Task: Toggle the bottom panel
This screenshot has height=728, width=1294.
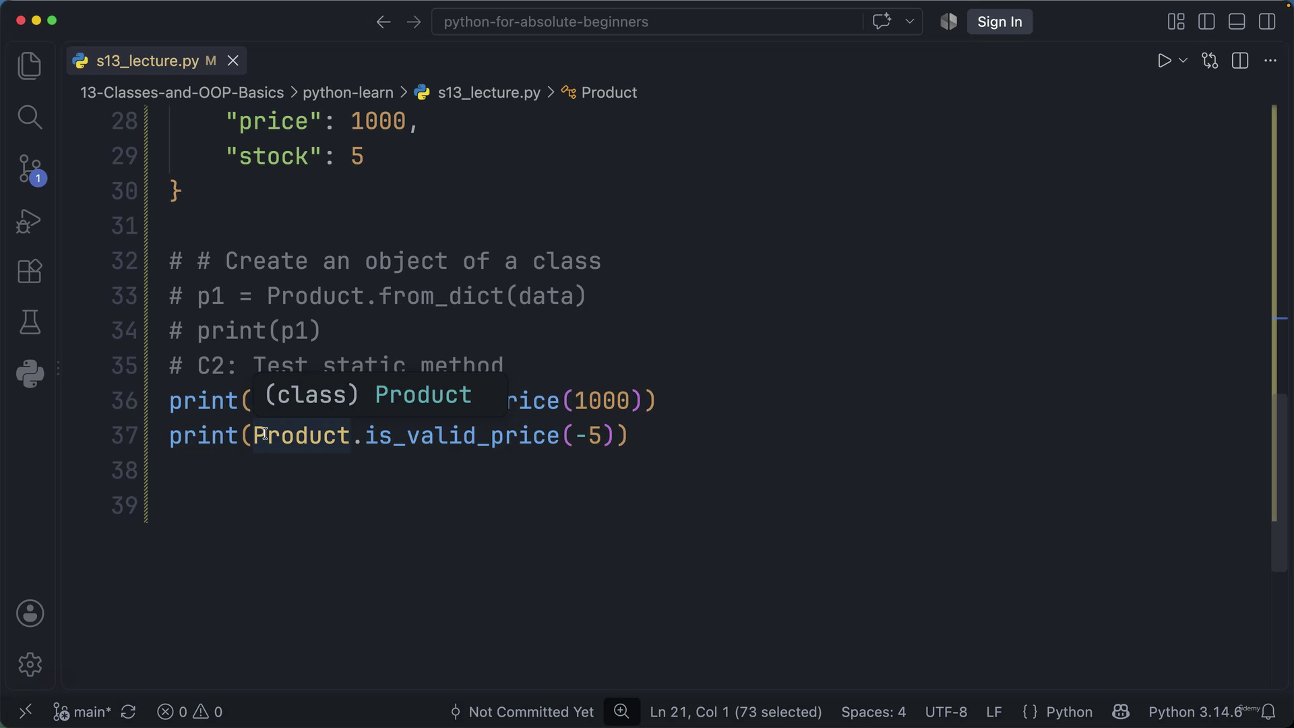Action: (x=1237, y=22)
